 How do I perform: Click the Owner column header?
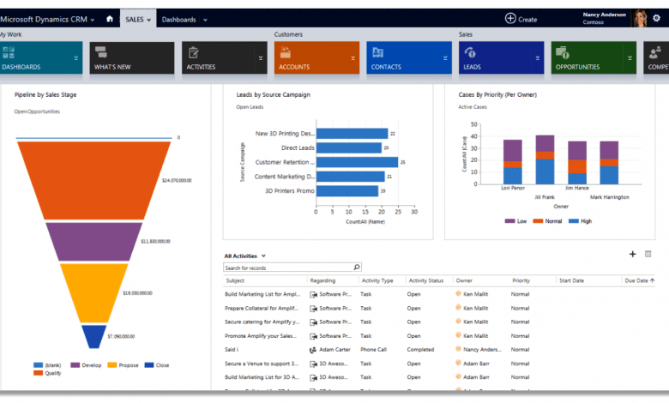[464, 280]
